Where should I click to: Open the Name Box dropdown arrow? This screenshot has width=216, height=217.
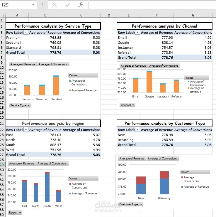[x=33, y=5]
